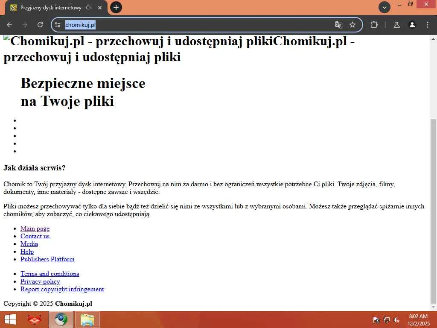This screenshot has width=437, height=328.
Task: Open Report copyright infringement link
Action: tap(62, 289)
